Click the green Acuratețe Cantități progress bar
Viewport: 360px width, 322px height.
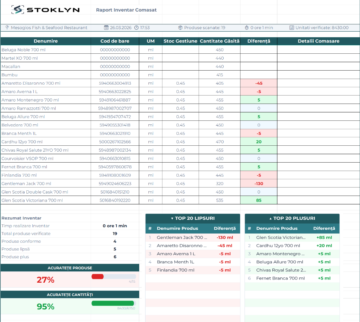click(x=113, y=303)
